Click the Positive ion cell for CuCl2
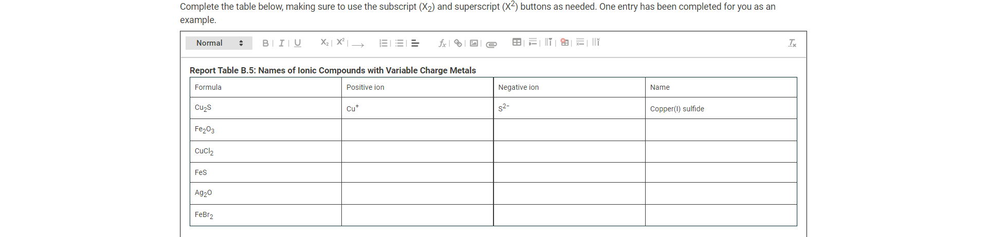This screenshot has height=237, width=987. coord(417,152)
